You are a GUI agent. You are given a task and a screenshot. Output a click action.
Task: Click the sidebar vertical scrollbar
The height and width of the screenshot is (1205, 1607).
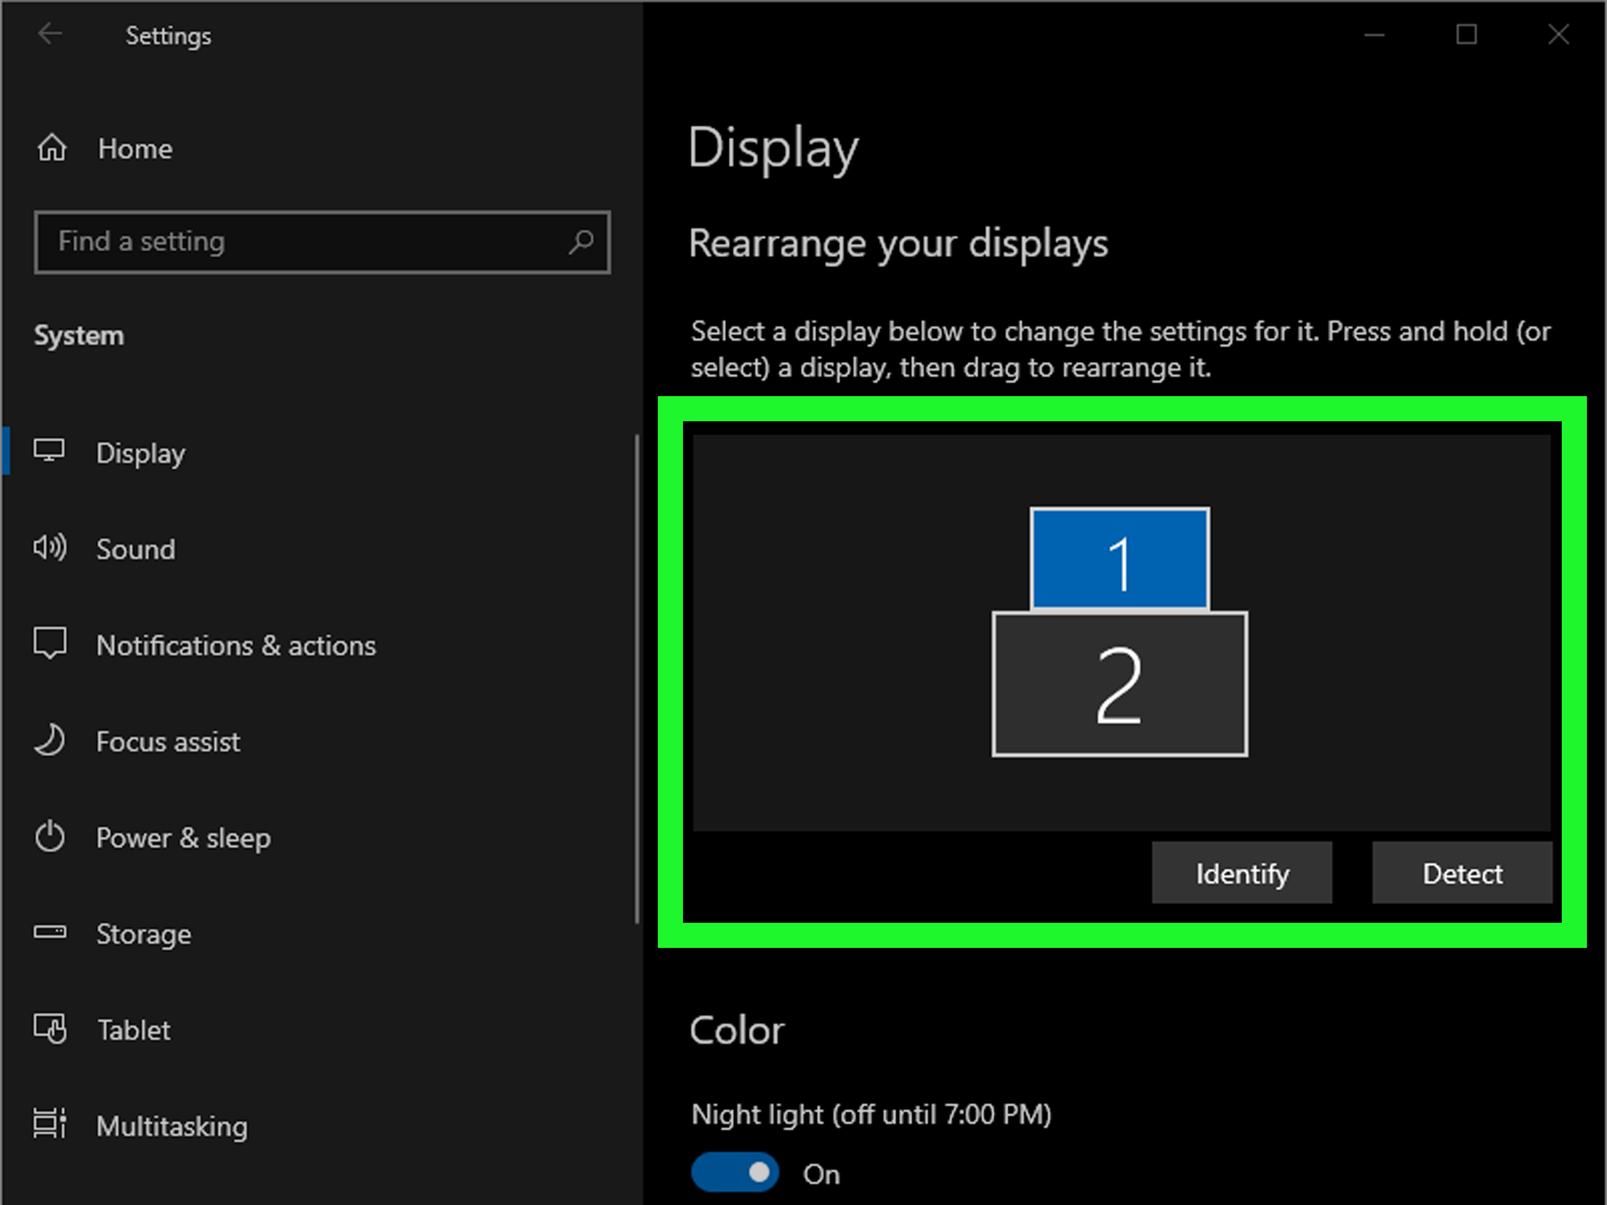637,679
